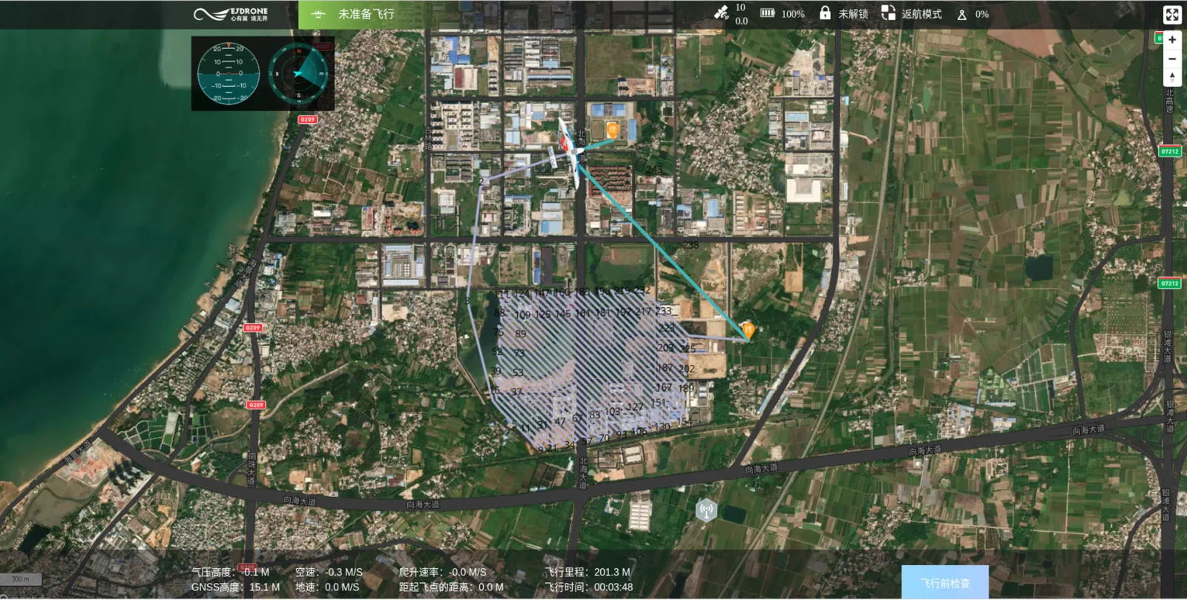Click the 300 m map scale bar
Viewport: 1187px width, 600px height.
21,579
